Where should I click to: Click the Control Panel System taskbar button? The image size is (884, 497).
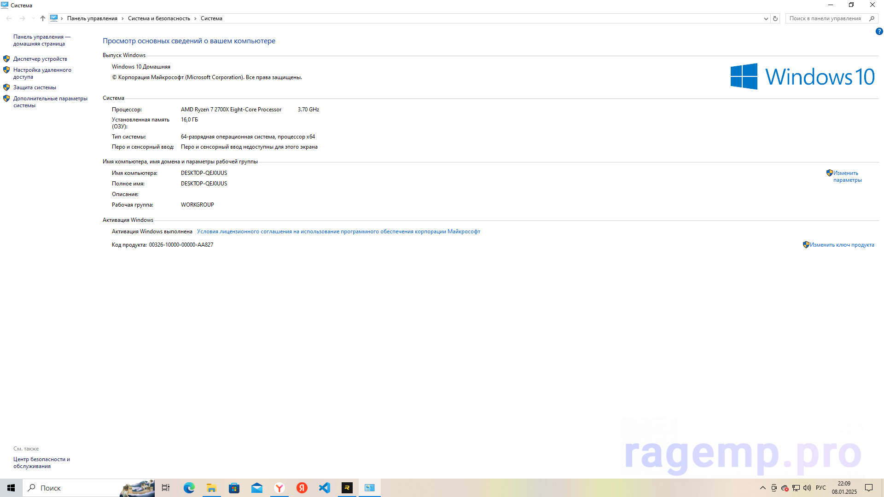(369, 488)
